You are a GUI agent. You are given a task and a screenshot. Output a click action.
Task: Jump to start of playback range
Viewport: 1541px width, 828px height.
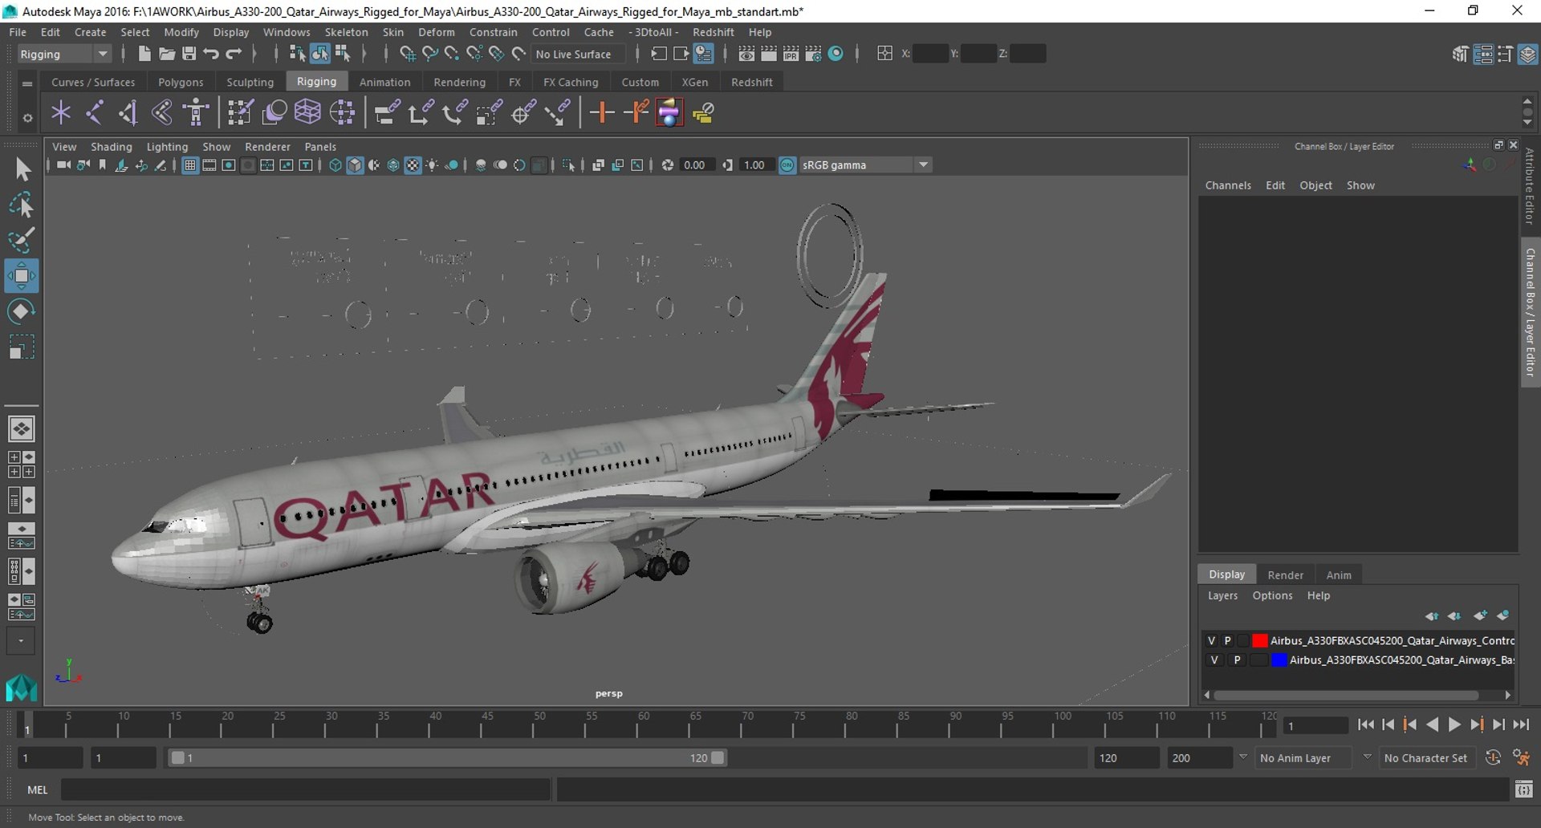click(x=1365, y=724)
